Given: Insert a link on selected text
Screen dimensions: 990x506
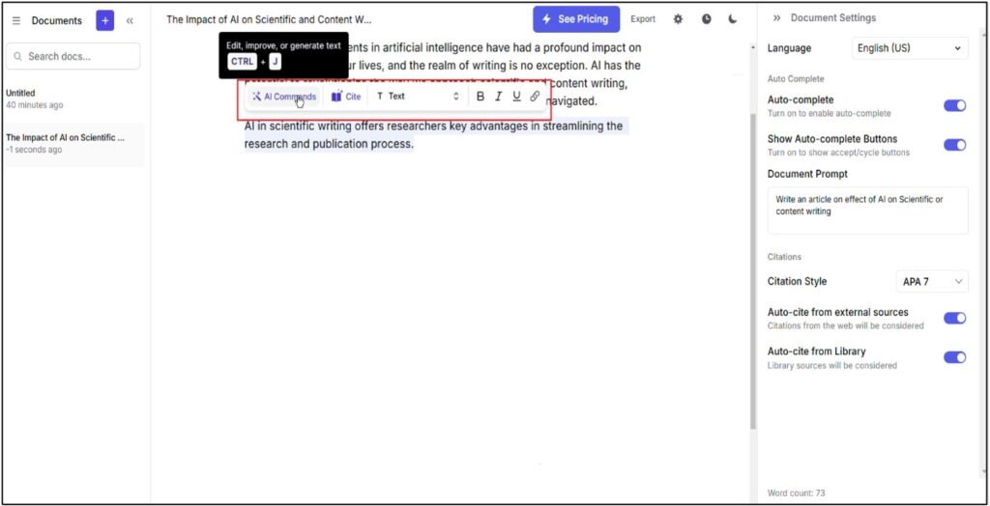Looking at the screenshot, I should pos(535,97).
